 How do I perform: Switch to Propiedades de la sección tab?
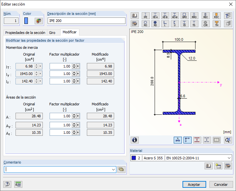coord(25,33)
